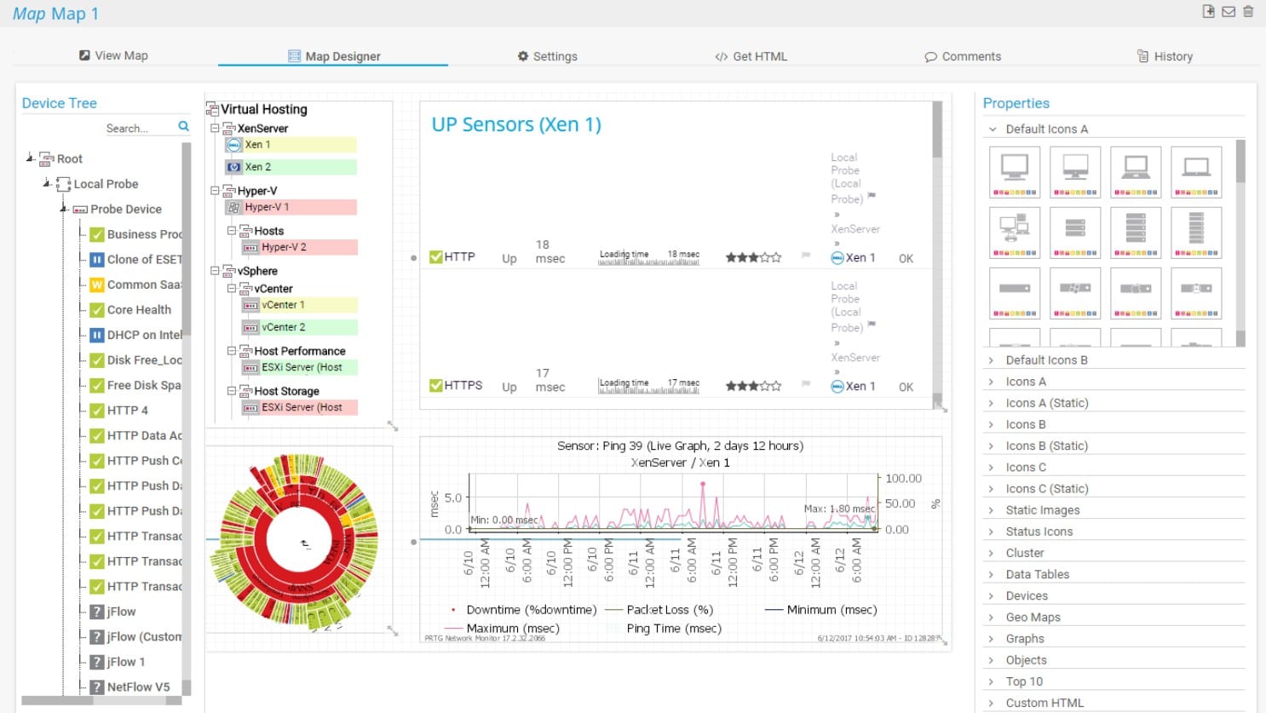Image resolution: width=1266 pixels, height=713 pixels.
Task: Click the delete map trash icon
Action: 1248,12
